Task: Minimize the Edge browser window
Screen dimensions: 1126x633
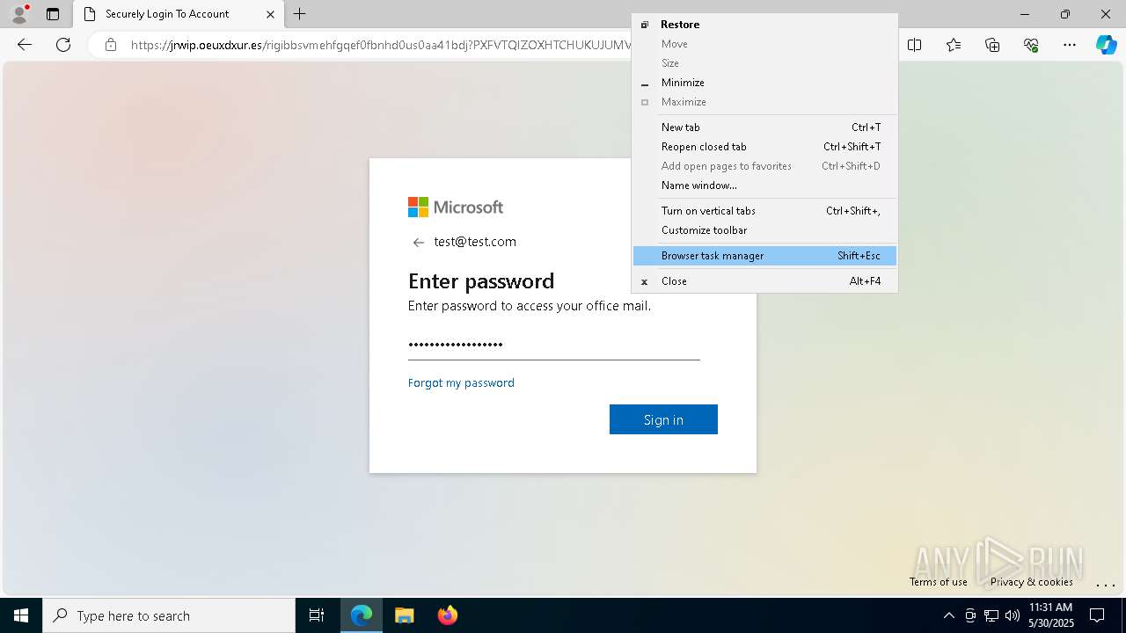Action: [1025, 14]
